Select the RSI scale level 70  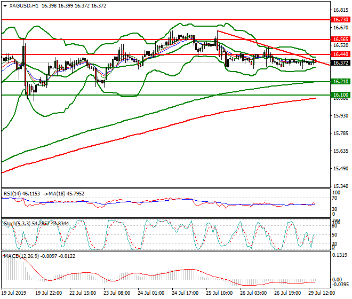[334, 198]
